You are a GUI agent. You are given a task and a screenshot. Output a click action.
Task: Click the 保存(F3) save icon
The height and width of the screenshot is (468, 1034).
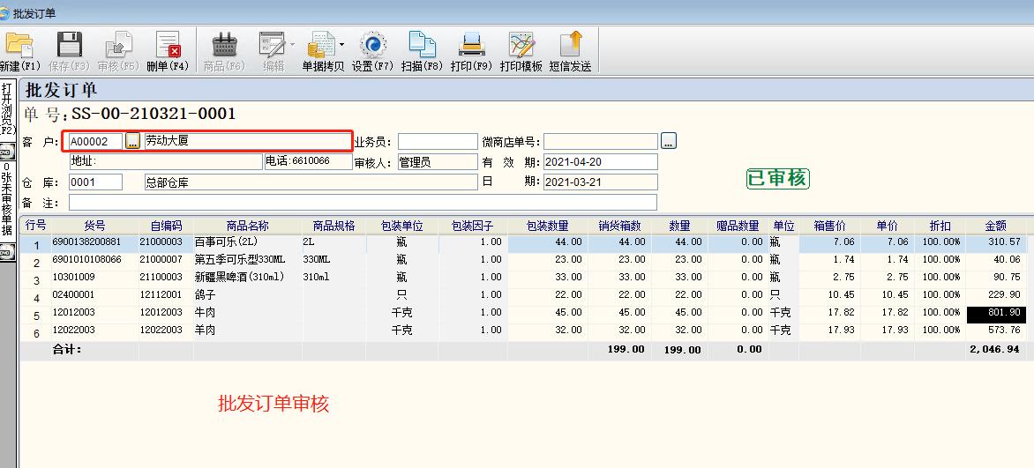coord(69,45)
